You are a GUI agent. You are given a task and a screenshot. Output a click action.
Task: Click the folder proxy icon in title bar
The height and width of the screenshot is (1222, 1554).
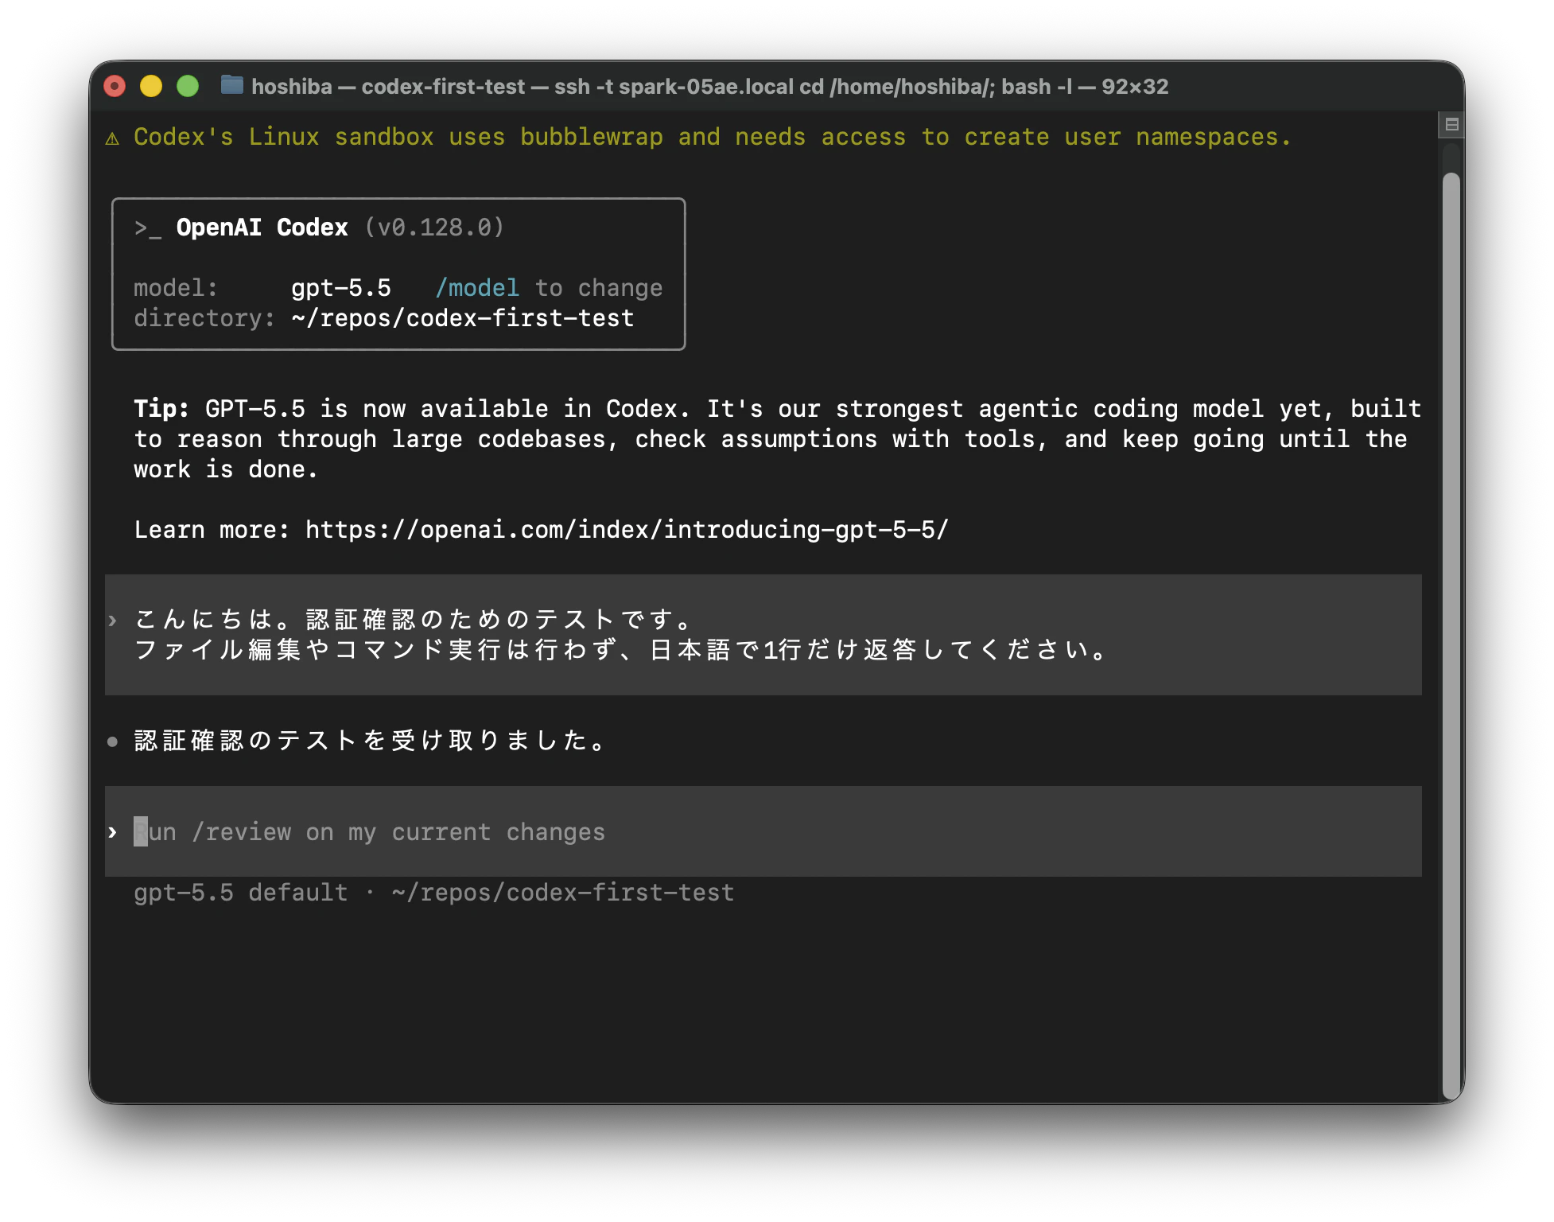coord(231,85)
